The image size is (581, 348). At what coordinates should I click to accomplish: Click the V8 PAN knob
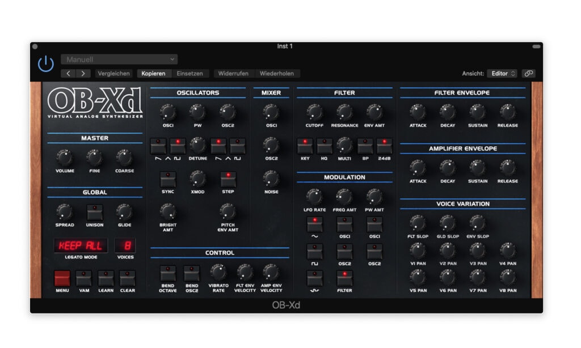coord(508,278)
